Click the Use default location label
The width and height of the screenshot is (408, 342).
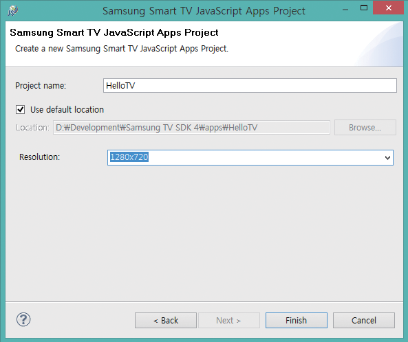67,110
